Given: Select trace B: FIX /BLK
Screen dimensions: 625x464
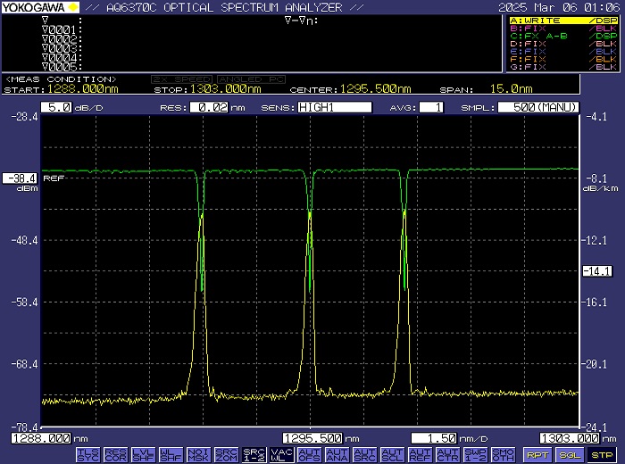Looking at the screenshot, I should tap(563, 29).
